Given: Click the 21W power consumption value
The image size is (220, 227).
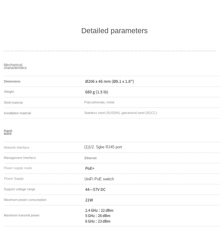Looking at the screenshot, I should (89, 200).
